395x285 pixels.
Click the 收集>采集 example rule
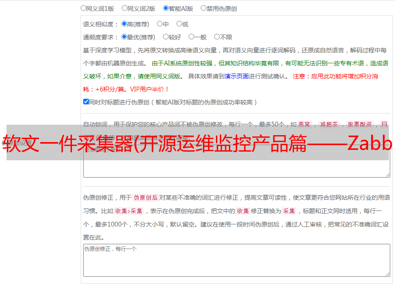click(x=129, y=211)
